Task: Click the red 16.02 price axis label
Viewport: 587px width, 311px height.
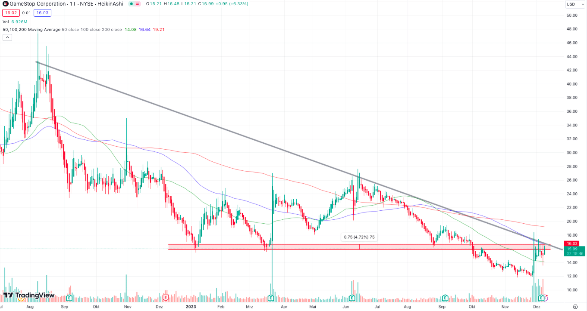Action: point(572,243)
